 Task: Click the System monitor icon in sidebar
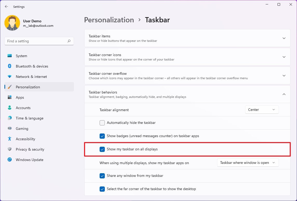[x=10, y=56]
